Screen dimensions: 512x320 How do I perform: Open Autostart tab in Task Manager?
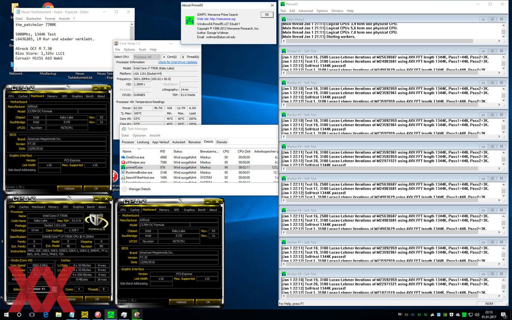pyautogui.click(x=179, y=142)
